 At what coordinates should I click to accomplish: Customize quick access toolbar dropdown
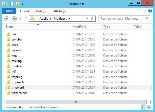[x=22, y=4]
